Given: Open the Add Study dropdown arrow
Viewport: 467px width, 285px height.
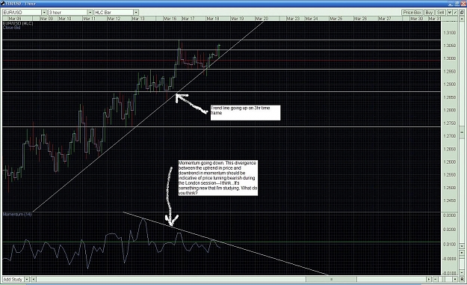Looking at the screenshot, I should pos(26,279).
